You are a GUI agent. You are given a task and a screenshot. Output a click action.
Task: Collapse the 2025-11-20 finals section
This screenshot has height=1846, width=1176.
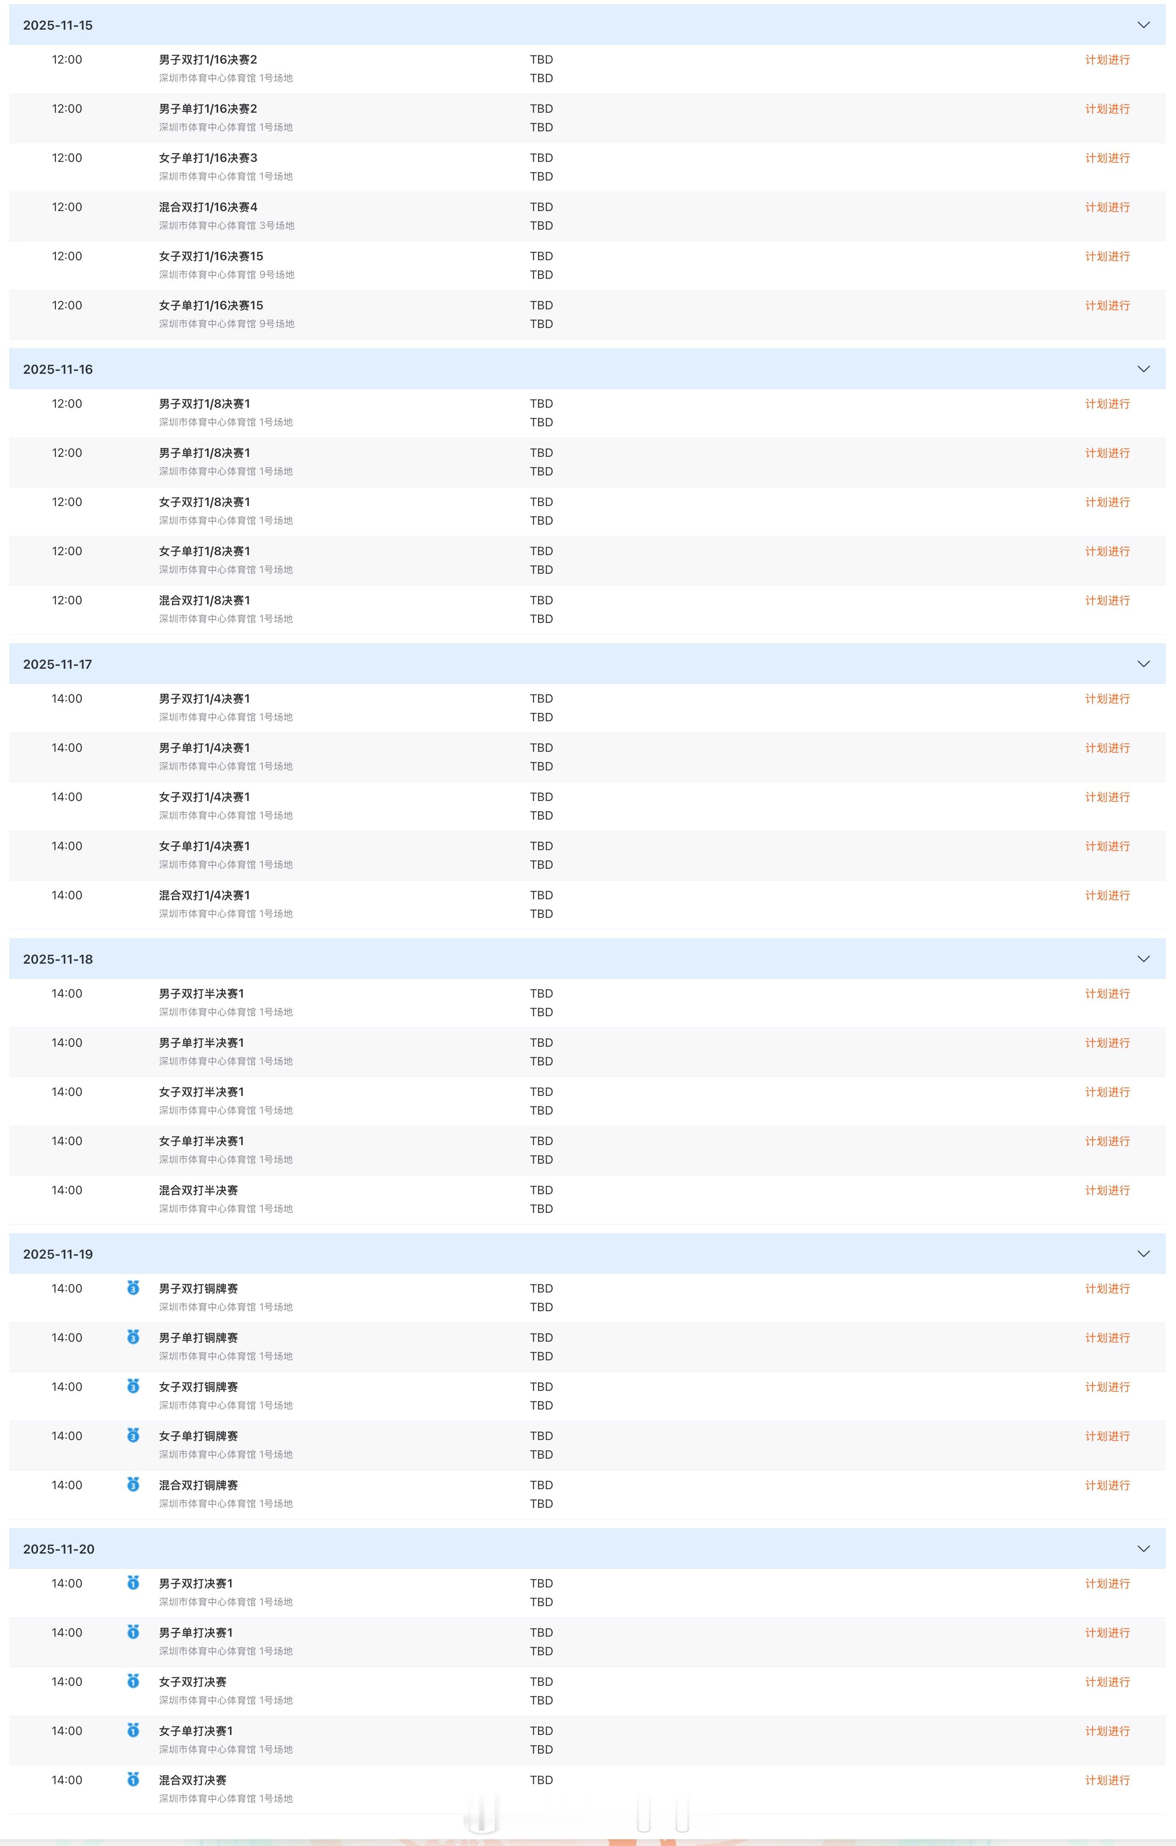tap(1143, 1549)
